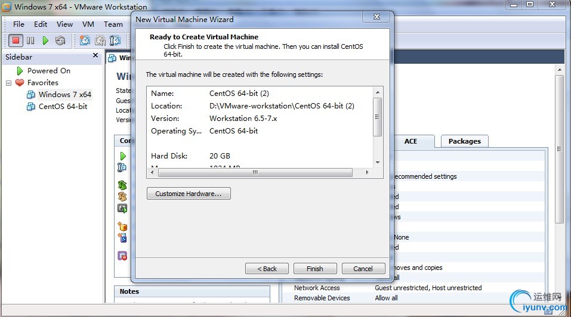The height and width of the screenshot is (317, 571).
Task: Close the Sidebar panel with its X
Action: coord(95,55)
